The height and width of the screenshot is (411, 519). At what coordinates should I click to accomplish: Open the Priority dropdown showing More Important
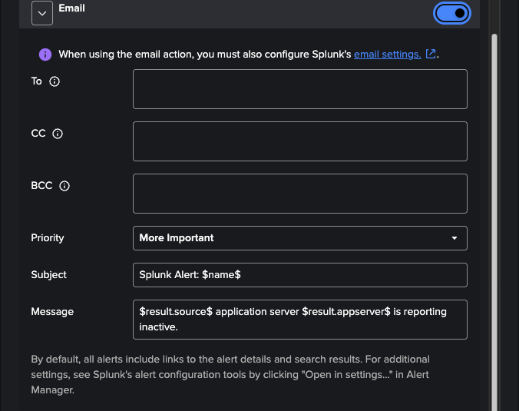(299, 238)
